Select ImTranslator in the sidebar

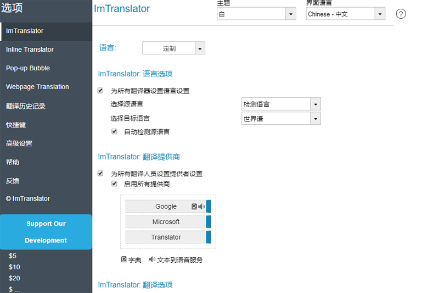tap(46, 31)
